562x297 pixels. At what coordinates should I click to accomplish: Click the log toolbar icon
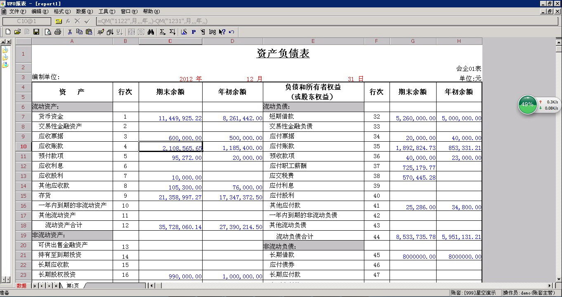point(213,32)
